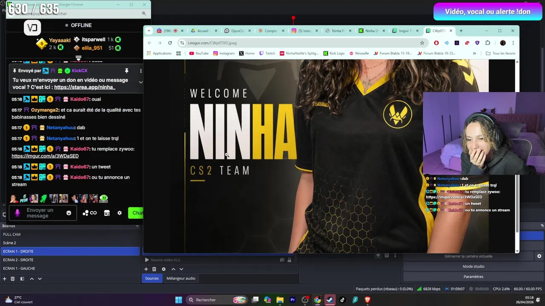The height and width of the screenshot is (306, 545).
Task: Open Windows Start menu
Action: coord(179,300)
